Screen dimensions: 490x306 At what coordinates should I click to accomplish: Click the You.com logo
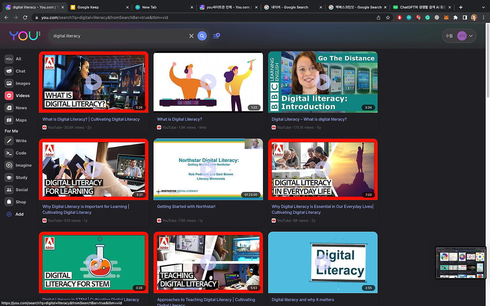[x=24, y=36]
